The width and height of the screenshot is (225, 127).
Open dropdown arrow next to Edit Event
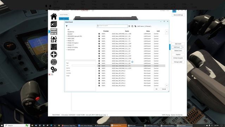pyautogui.click(x=183, y=47)
